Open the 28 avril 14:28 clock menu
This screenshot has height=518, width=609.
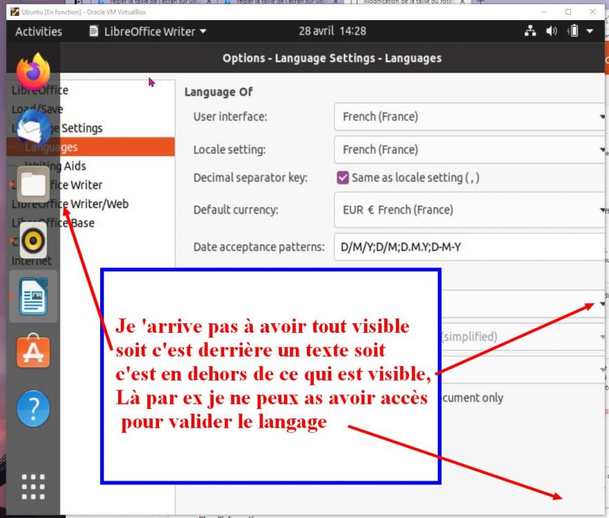click(x=332, y=31)
